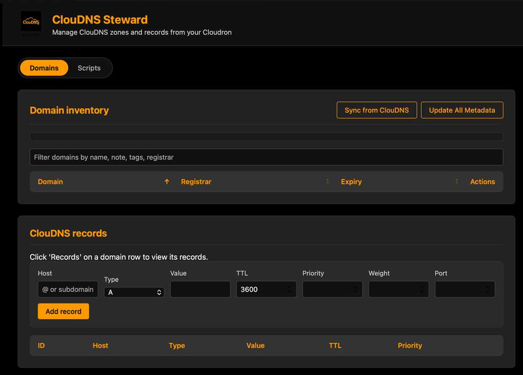Image resolution: width=523 pixels, height=375 pixels.
Task: Click the Weight field stepper arrows
Action: tap(421, 290)
